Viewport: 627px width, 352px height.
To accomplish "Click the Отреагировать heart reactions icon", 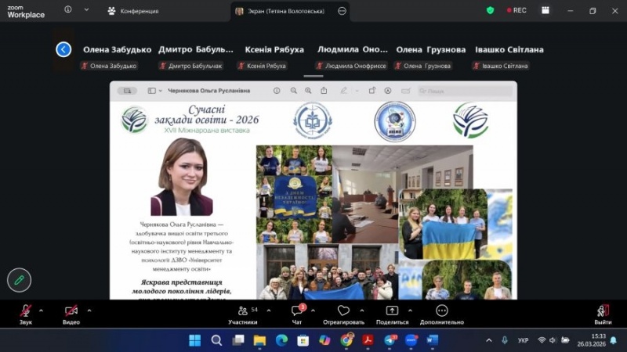I will [342, 311].
